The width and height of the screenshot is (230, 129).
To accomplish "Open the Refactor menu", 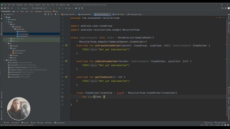I will click(38, 5).
